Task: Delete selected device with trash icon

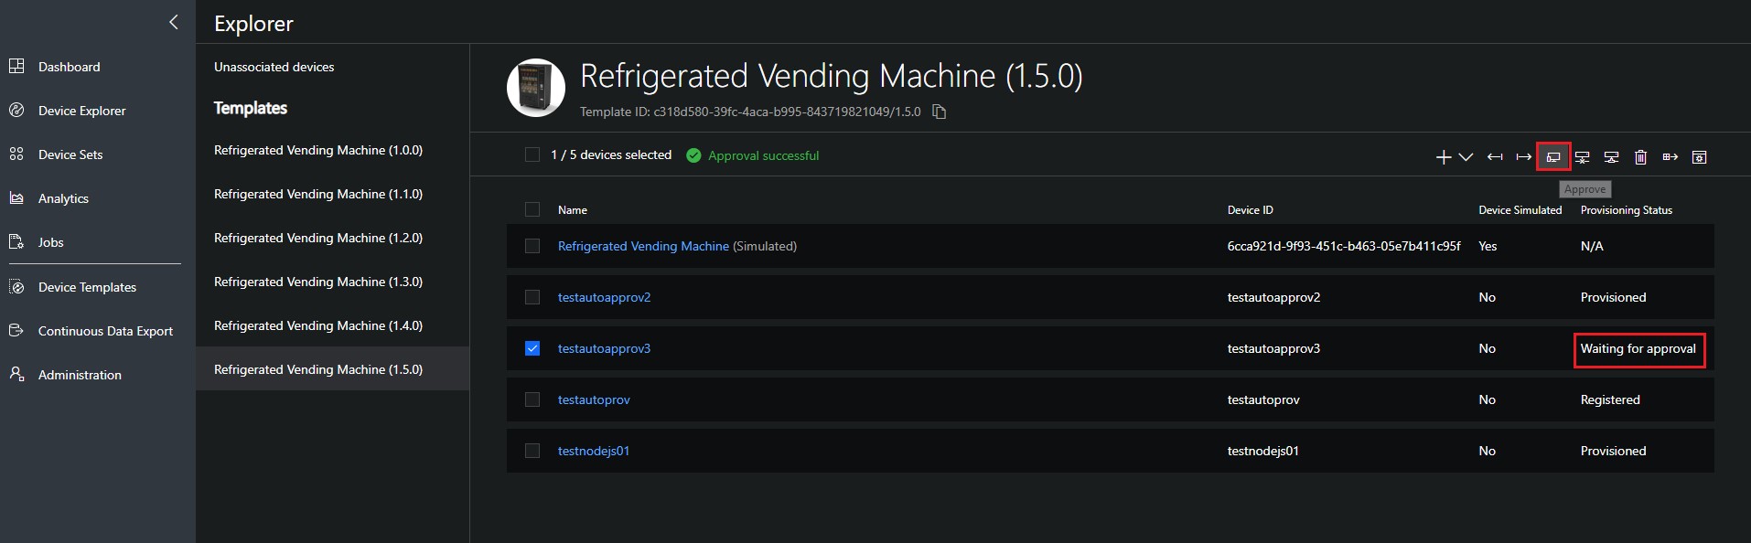Action: click(1640, 157)
